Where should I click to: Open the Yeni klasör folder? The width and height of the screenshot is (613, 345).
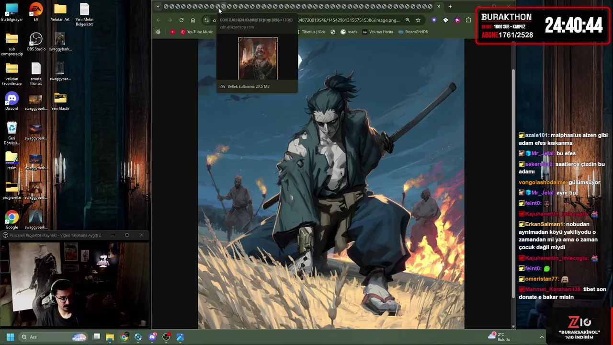coord(60,102)
